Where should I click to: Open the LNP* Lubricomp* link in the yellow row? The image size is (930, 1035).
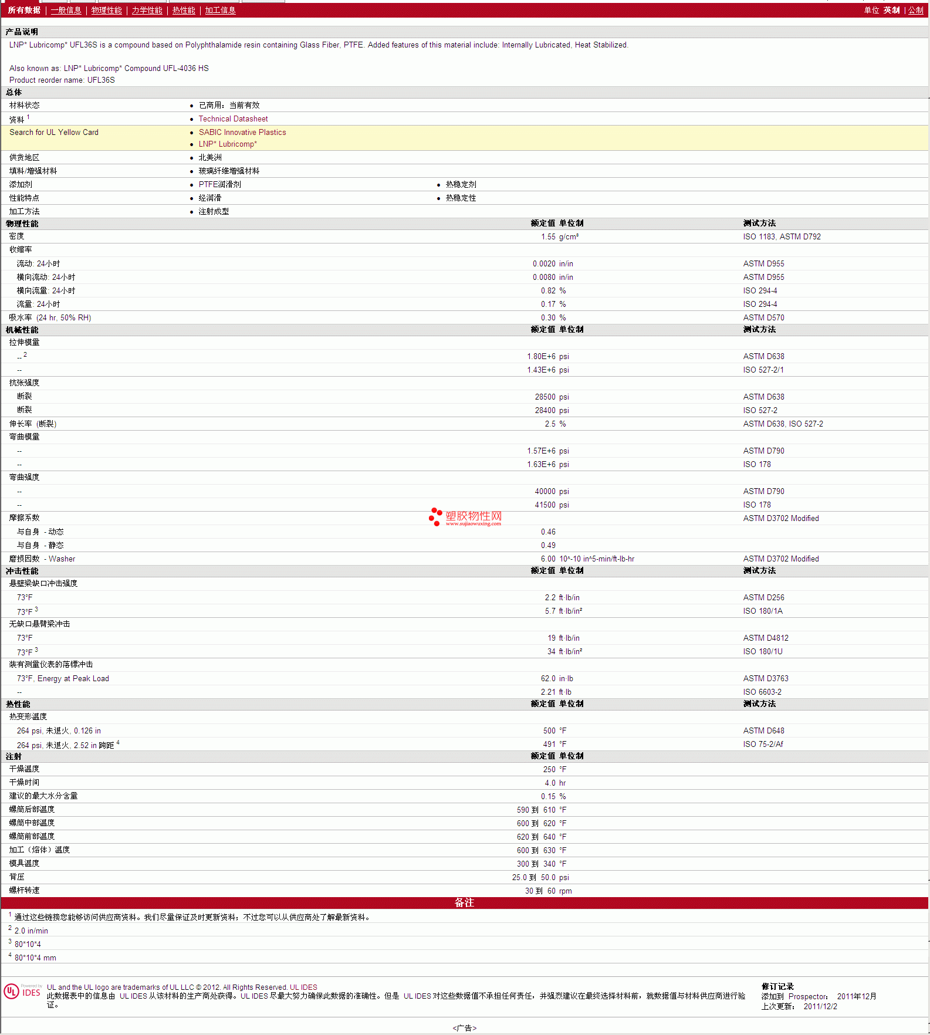(x=228, y=144)
